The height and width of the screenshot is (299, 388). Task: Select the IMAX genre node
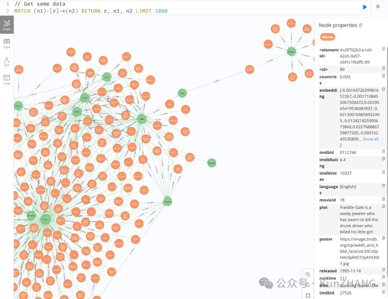pyautogui.click(x=182, y=93)
